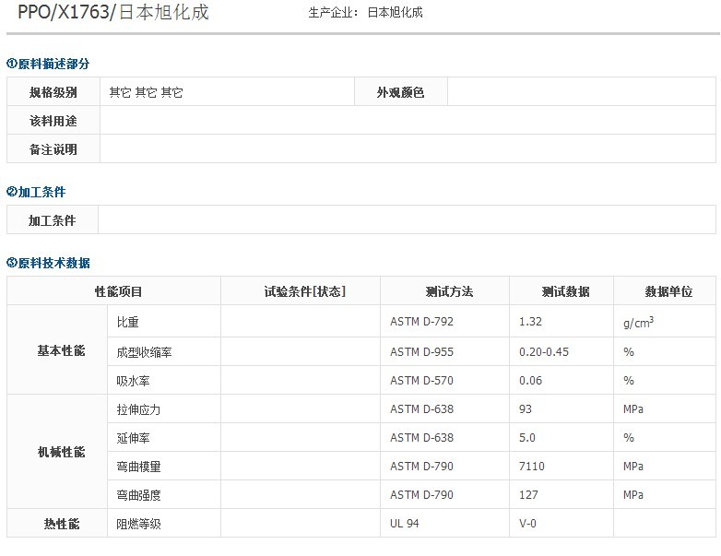Click the 外观颜色 label cell
Screen dimensions: 721x556
400,92
